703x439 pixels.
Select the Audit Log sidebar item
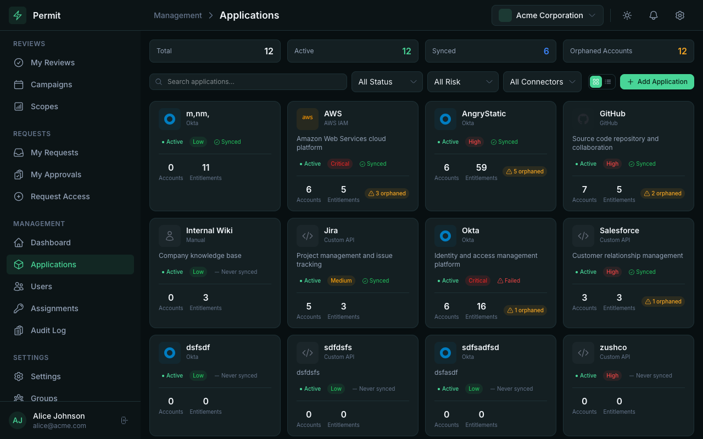49,330
